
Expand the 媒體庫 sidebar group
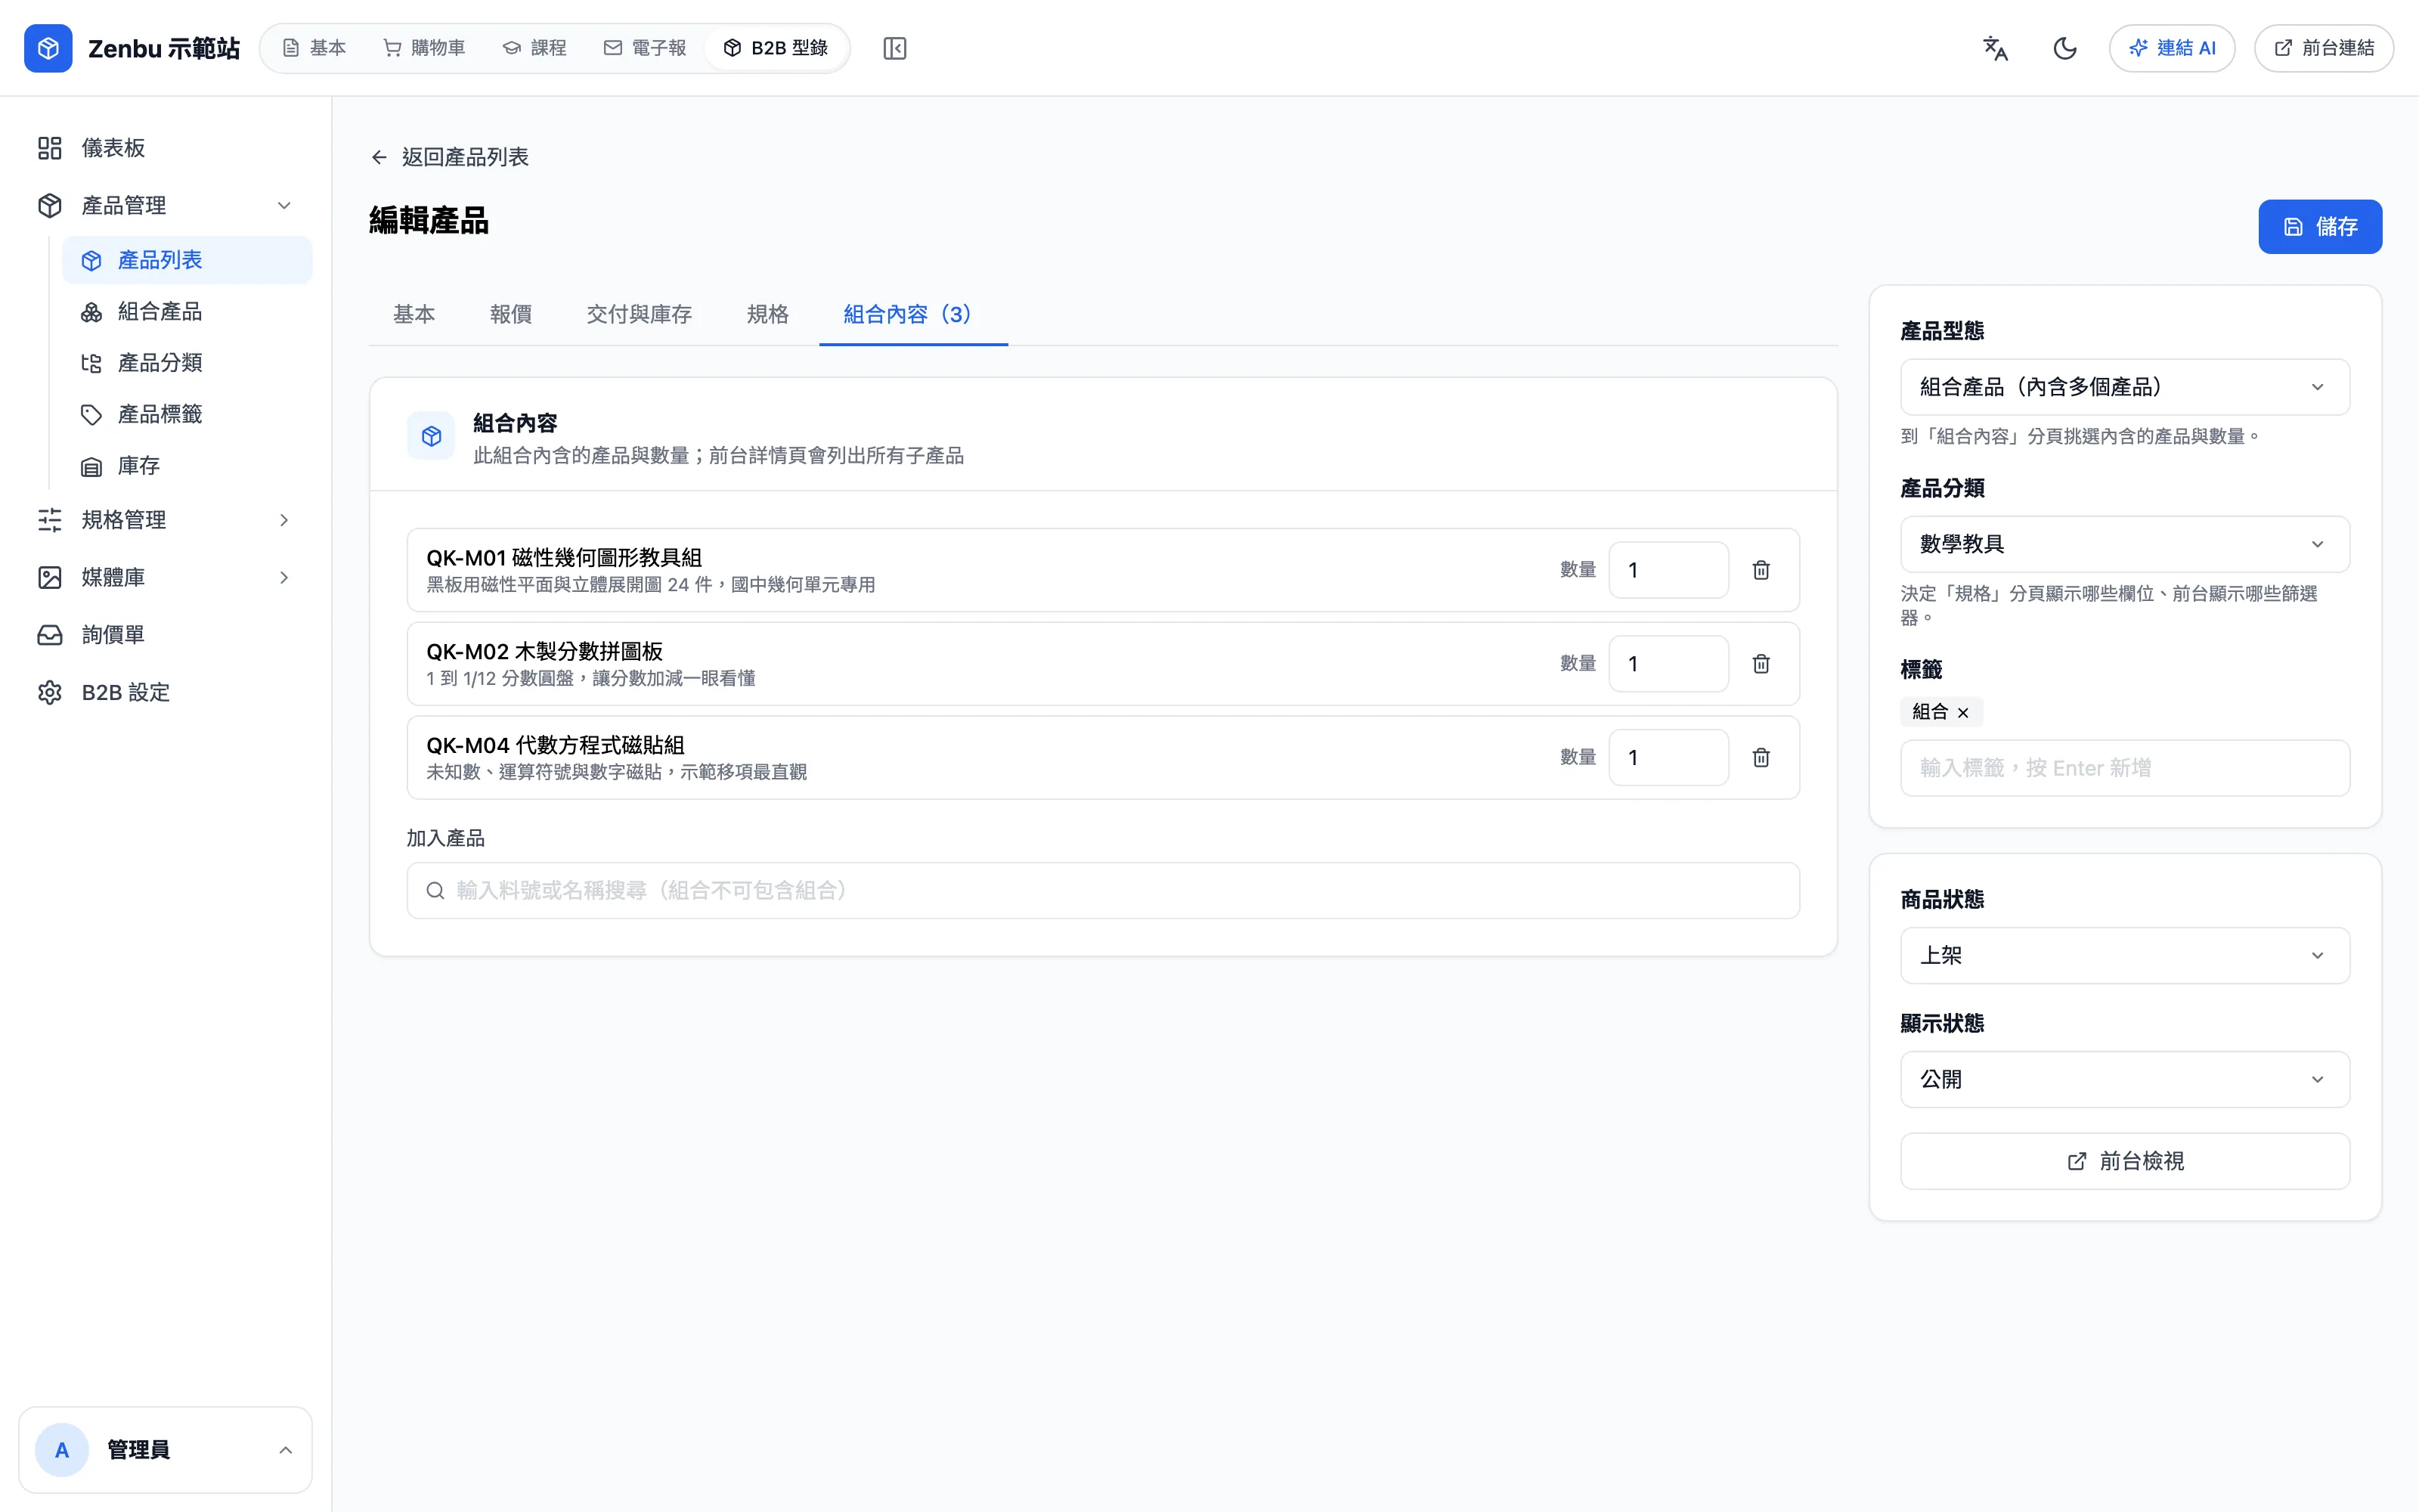[x=166, y=577]
